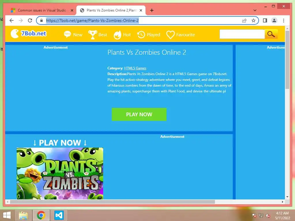Click the Plants vs Zombies game thumbnail
Viewport: 295px width, 221px height.
pyautogui.click(x=60, y=174)
